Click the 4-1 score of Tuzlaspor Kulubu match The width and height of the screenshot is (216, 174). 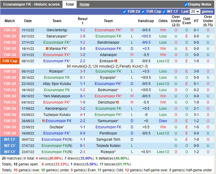(83, 115)
